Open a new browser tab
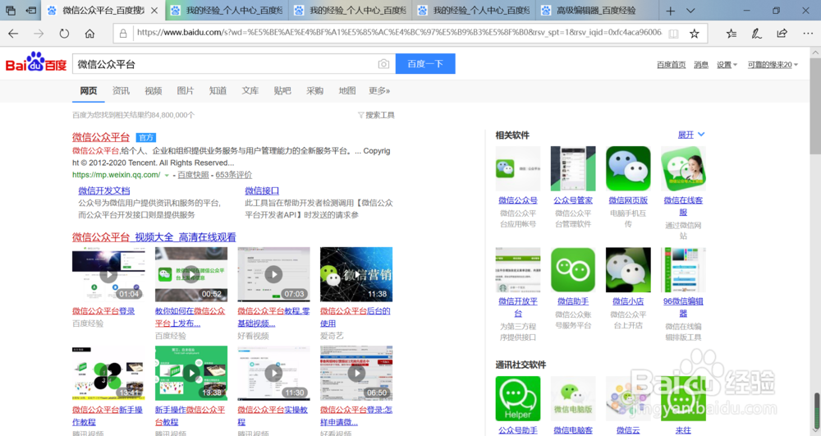 pyautogui.click(x=670, y=11)
